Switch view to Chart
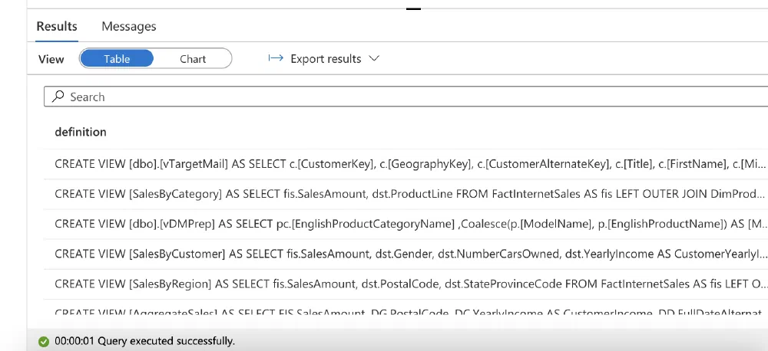 coord(193,59)
